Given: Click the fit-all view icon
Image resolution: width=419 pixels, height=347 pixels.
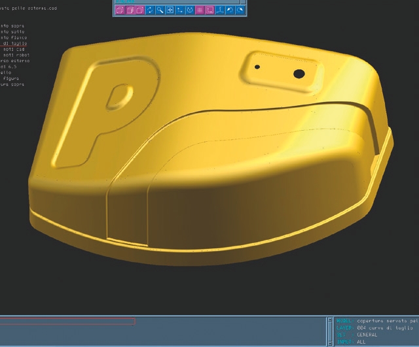Looking at the screenshot, I should tap(170, 10).
